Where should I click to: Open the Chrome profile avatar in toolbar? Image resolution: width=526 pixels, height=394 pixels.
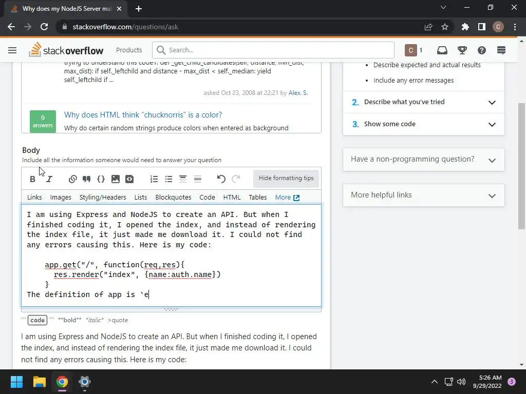pyautogui.click(x=498, y=27)
